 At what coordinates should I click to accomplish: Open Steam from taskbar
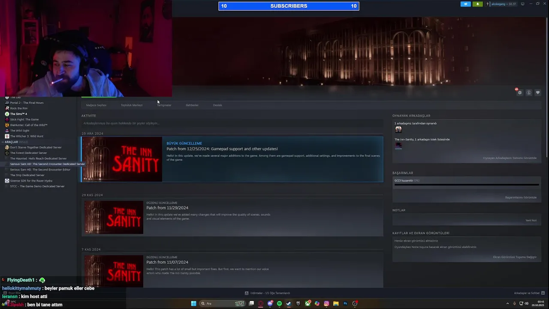(x=289, y=303)
